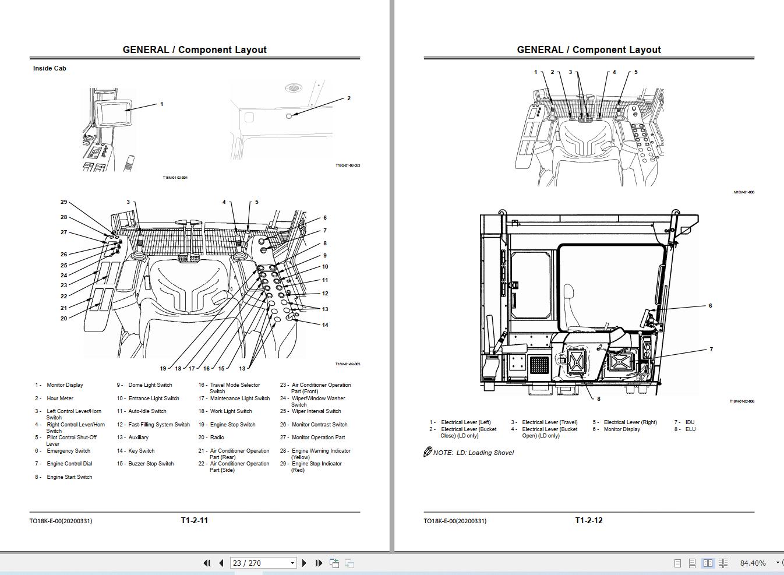Click the current zoom value 84.40%
784x575 pixels.
point(753,563)
